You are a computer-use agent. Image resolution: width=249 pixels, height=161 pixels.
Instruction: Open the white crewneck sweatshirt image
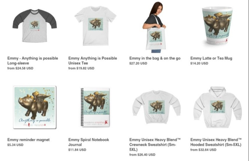pyautogui.click(x=156, y=107)
